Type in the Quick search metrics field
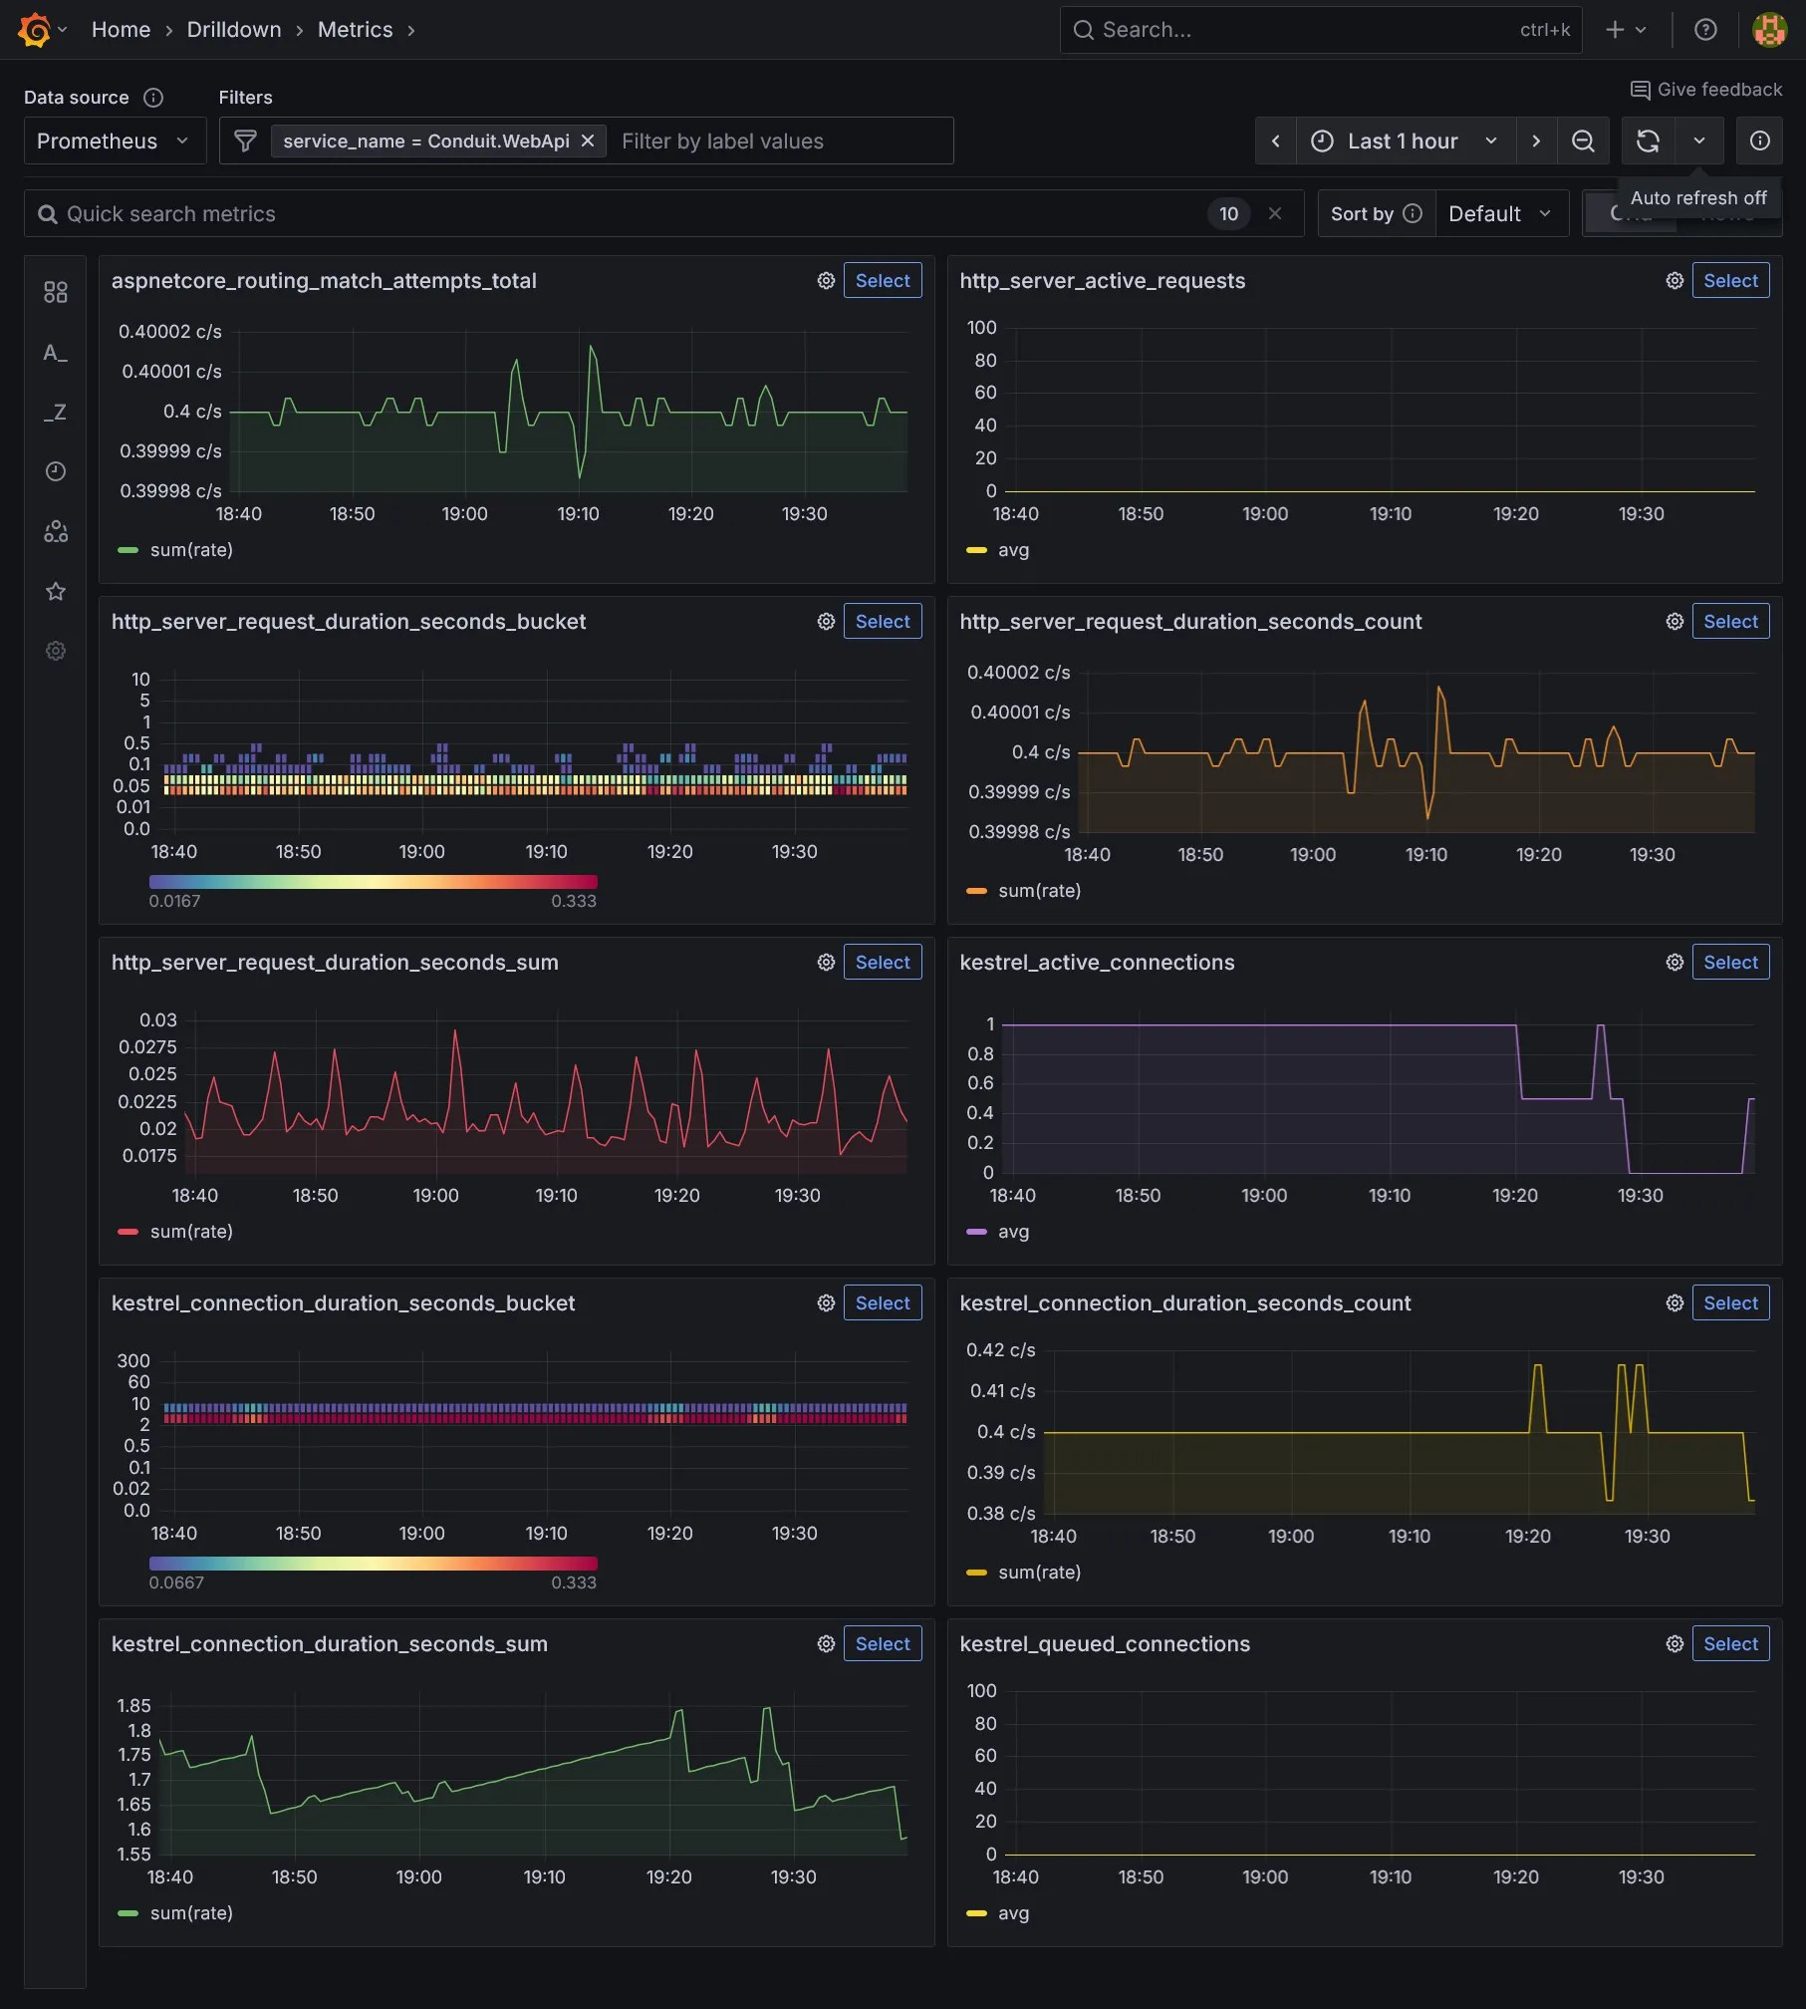Viewport: 1806px width, 2009px height. (398, 213)
